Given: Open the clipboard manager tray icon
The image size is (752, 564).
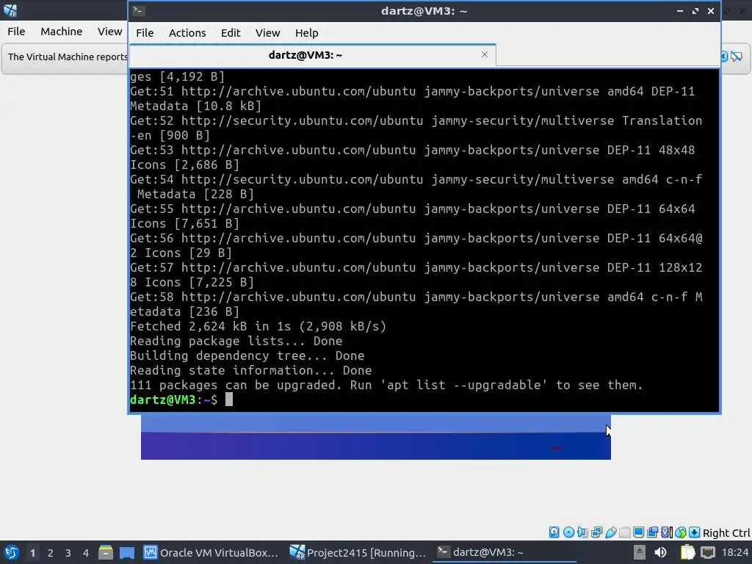Looking at the screenshot, I should 687,552.
